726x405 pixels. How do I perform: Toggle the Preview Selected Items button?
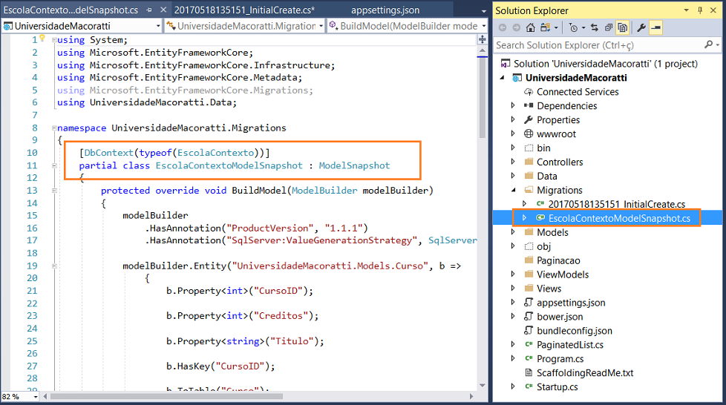pos(655,27)
